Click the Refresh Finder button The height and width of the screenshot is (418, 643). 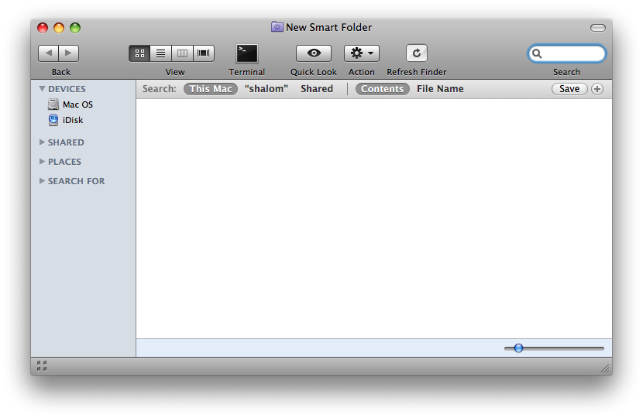(x=417, y=53)
